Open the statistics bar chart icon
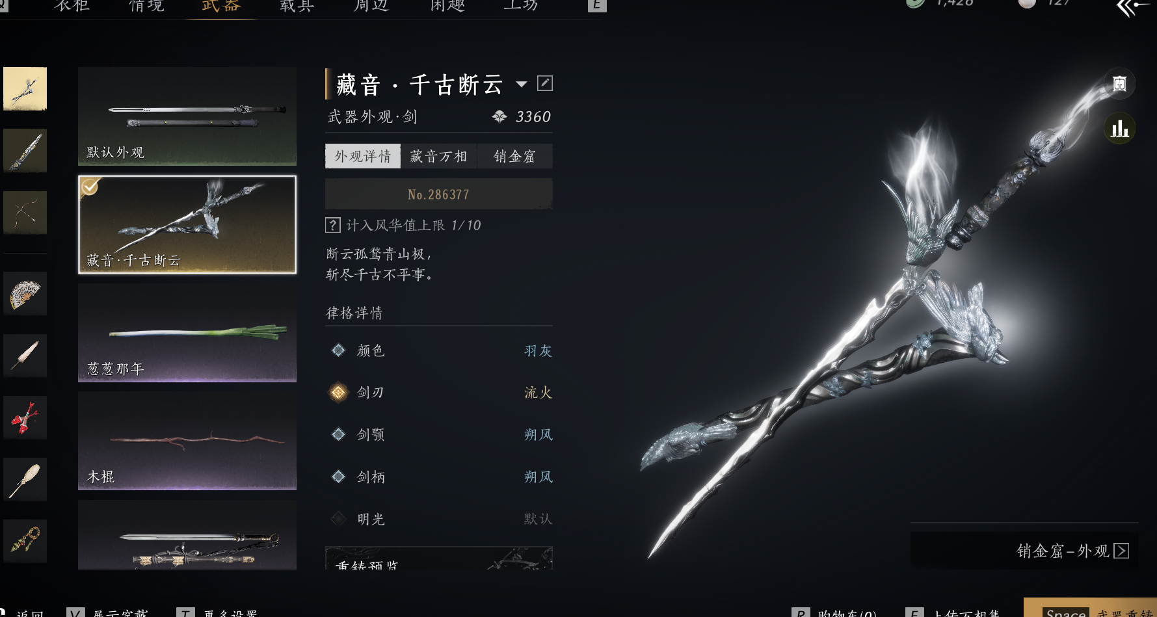The width and height of the screenshot is (1157, 617). 1119,128
